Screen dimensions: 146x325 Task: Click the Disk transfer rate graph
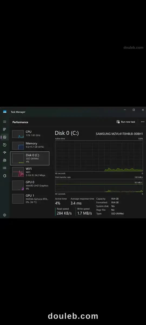tap(99, 186)
